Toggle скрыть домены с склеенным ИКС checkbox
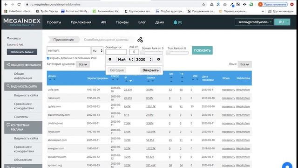This screenshot has height=168, width=298. click(x=48, y=58)
